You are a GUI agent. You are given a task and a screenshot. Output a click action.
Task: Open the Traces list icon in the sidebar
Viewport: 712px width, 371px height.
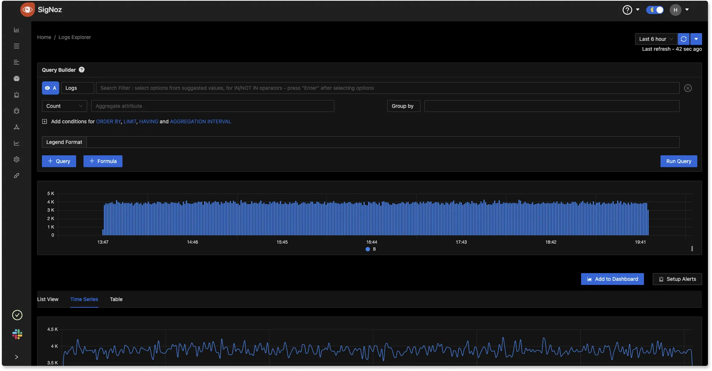tap(17, 46)
